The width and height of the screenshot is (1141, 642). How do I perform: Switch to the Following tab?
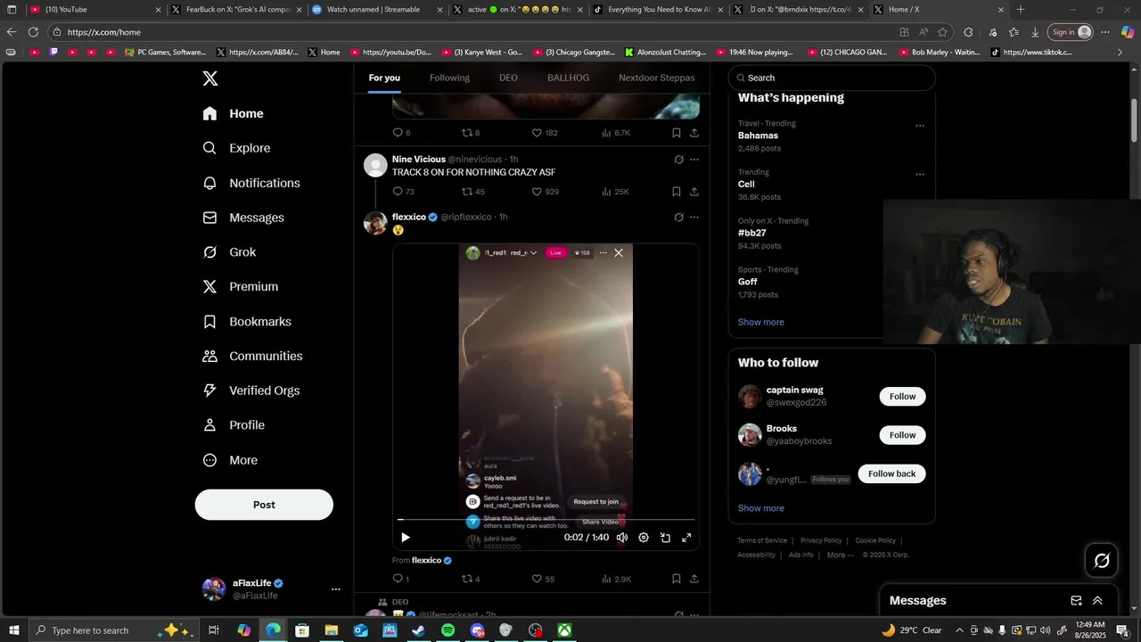tap(449, 78)
